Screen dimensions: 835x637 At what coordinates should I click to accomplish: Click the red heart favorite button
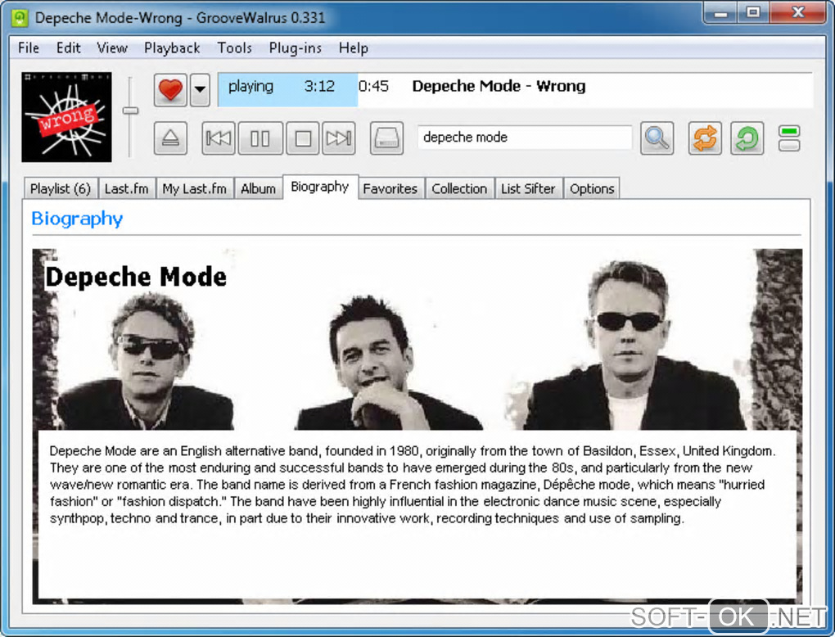170,89
